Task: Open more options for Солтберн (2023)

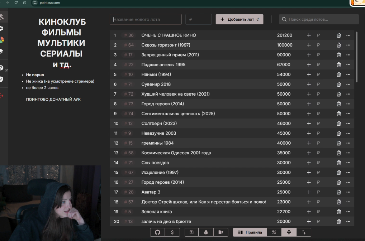Action: (348, 124)
